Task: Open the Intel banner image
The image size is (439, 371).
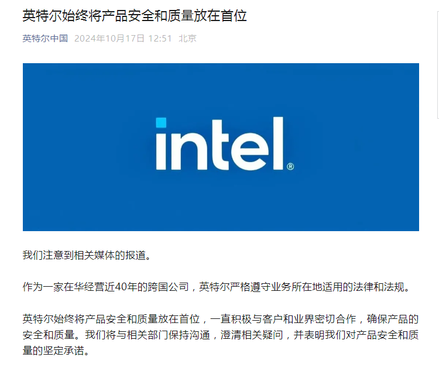Action: [221, 147]
